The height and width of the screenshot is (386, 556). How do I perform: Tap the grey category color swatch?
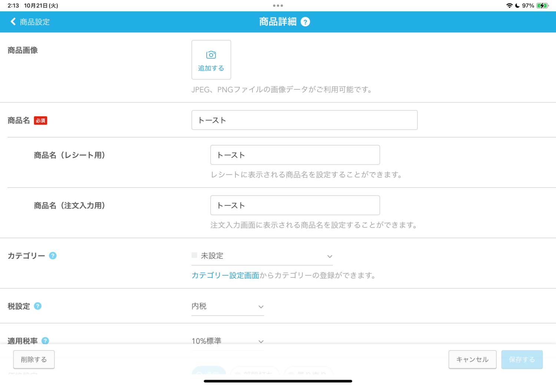[x=194, y=255]
